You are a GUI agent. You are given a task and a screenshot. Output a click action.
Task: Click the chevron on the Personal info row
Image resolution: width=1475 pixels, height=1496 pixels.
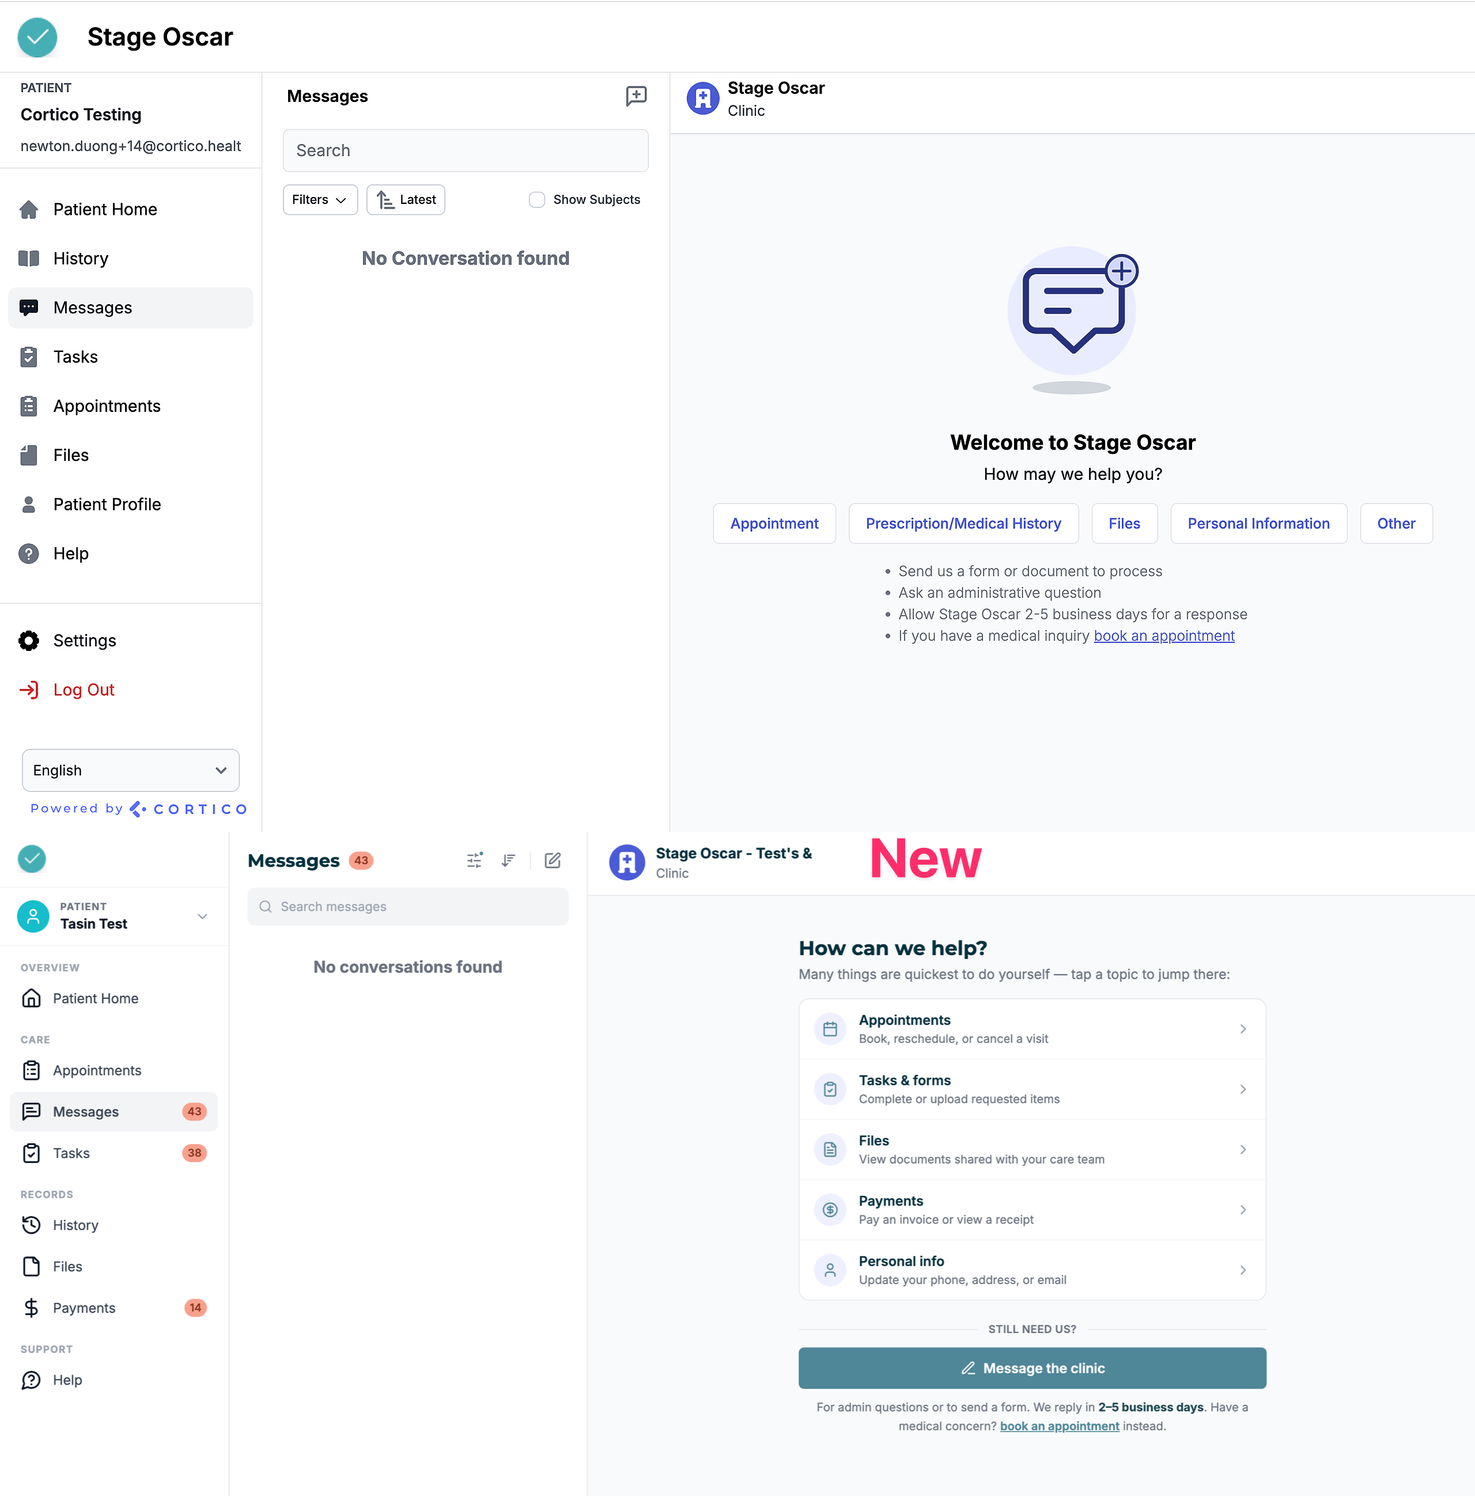pyautogui.click(x=1243, y=1271)
